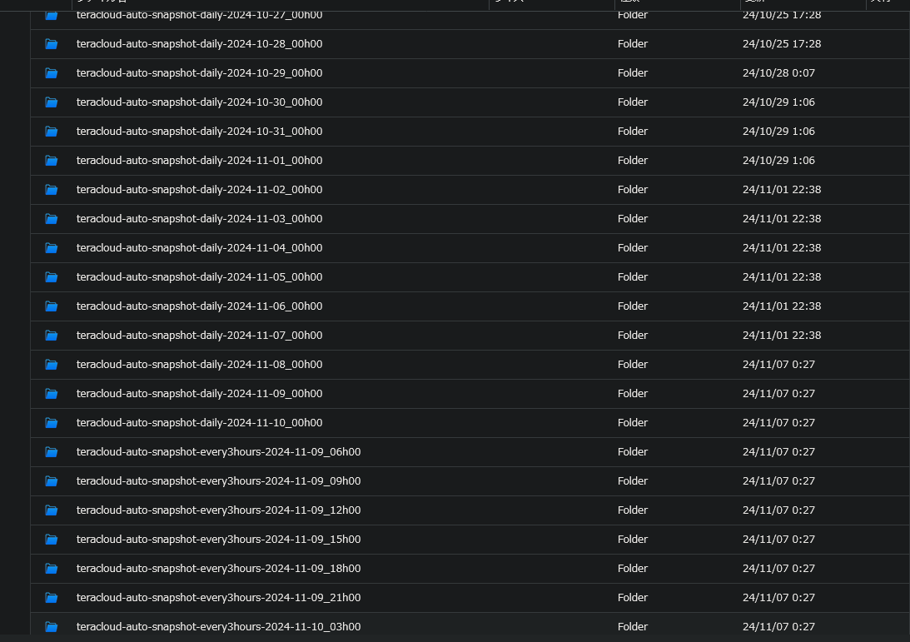Click folder icon for daily-2024-11-04_00h00
Image resolution: width=910 pixels, height=642 pixels.
point(51,248)
